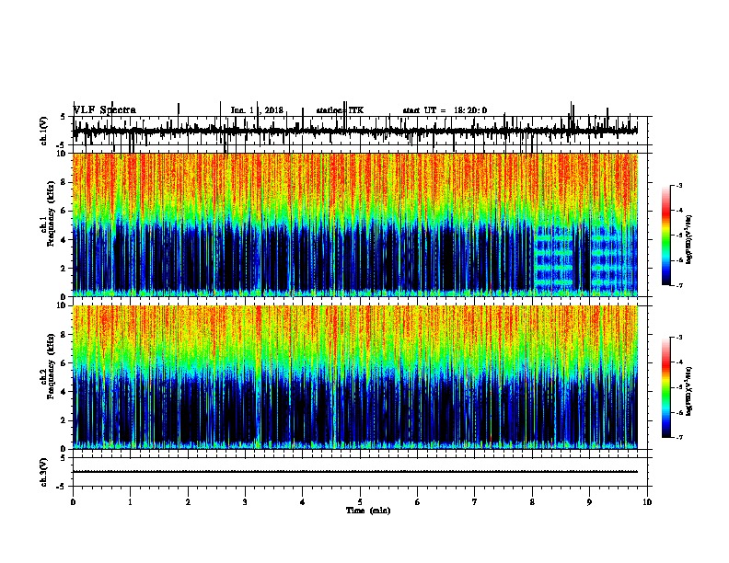Click the station ITK label
The height and width of the screenshot is (563, 729).
click(340, 110)
